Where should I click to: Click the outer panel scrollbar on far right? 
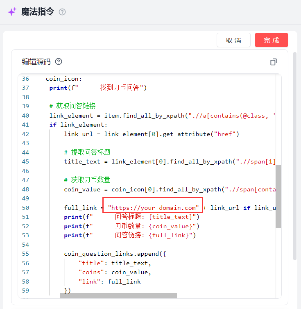[x=295, y=156]
